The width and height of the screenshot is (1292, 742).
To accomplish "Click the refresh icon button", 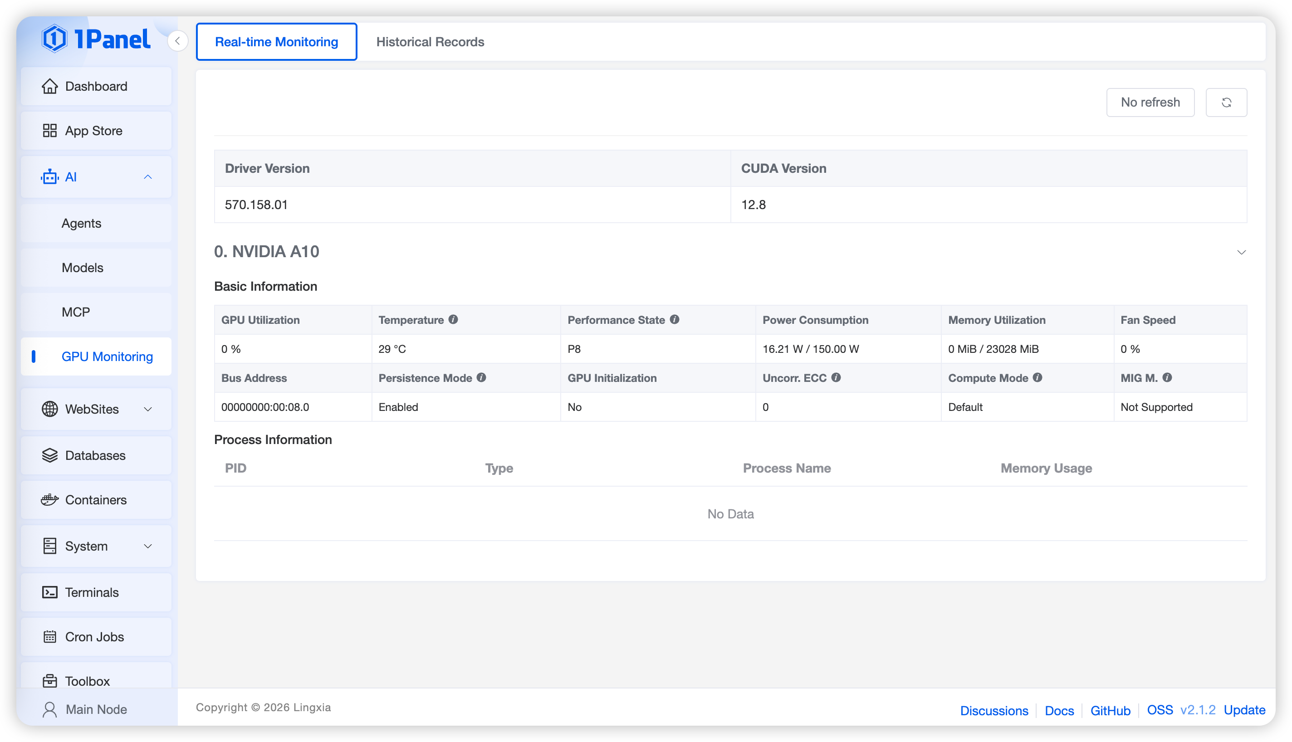I will pyautogui.click(x=1226, y=103).
